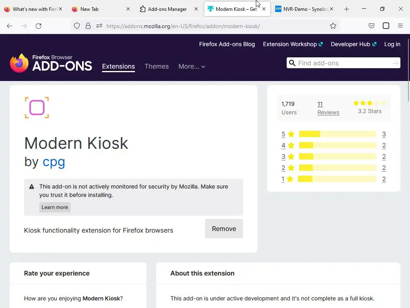The image size is (410, 308).
Task: Click the Firefox Browser Add-ons logo
Action: pyautogui.click(x=51, y=63)
